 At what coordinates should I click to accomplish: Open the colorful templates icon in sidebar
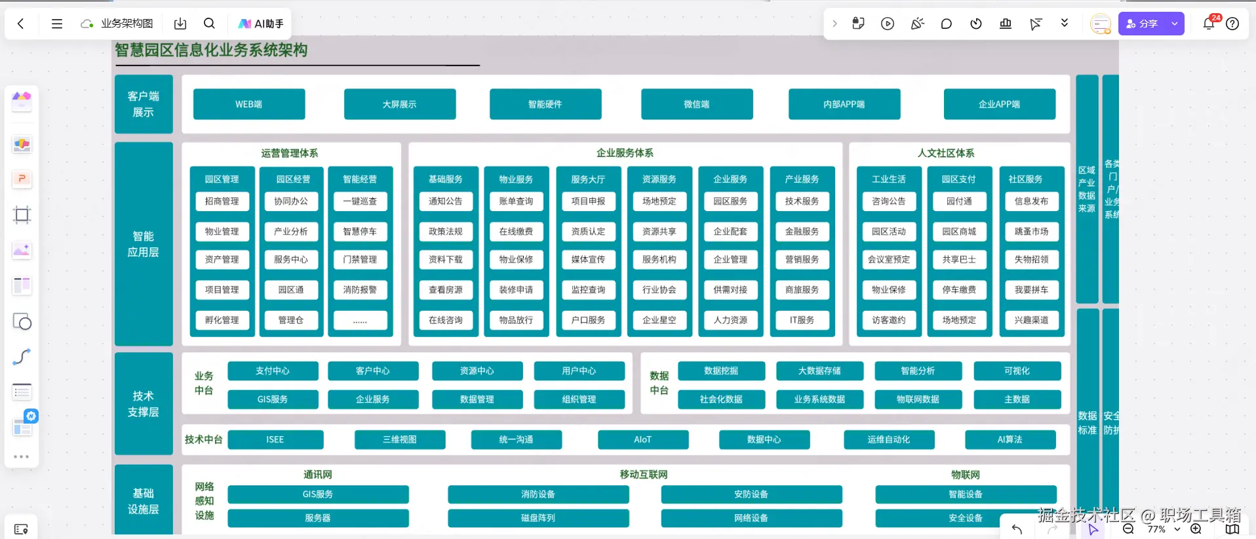[22, 144]
